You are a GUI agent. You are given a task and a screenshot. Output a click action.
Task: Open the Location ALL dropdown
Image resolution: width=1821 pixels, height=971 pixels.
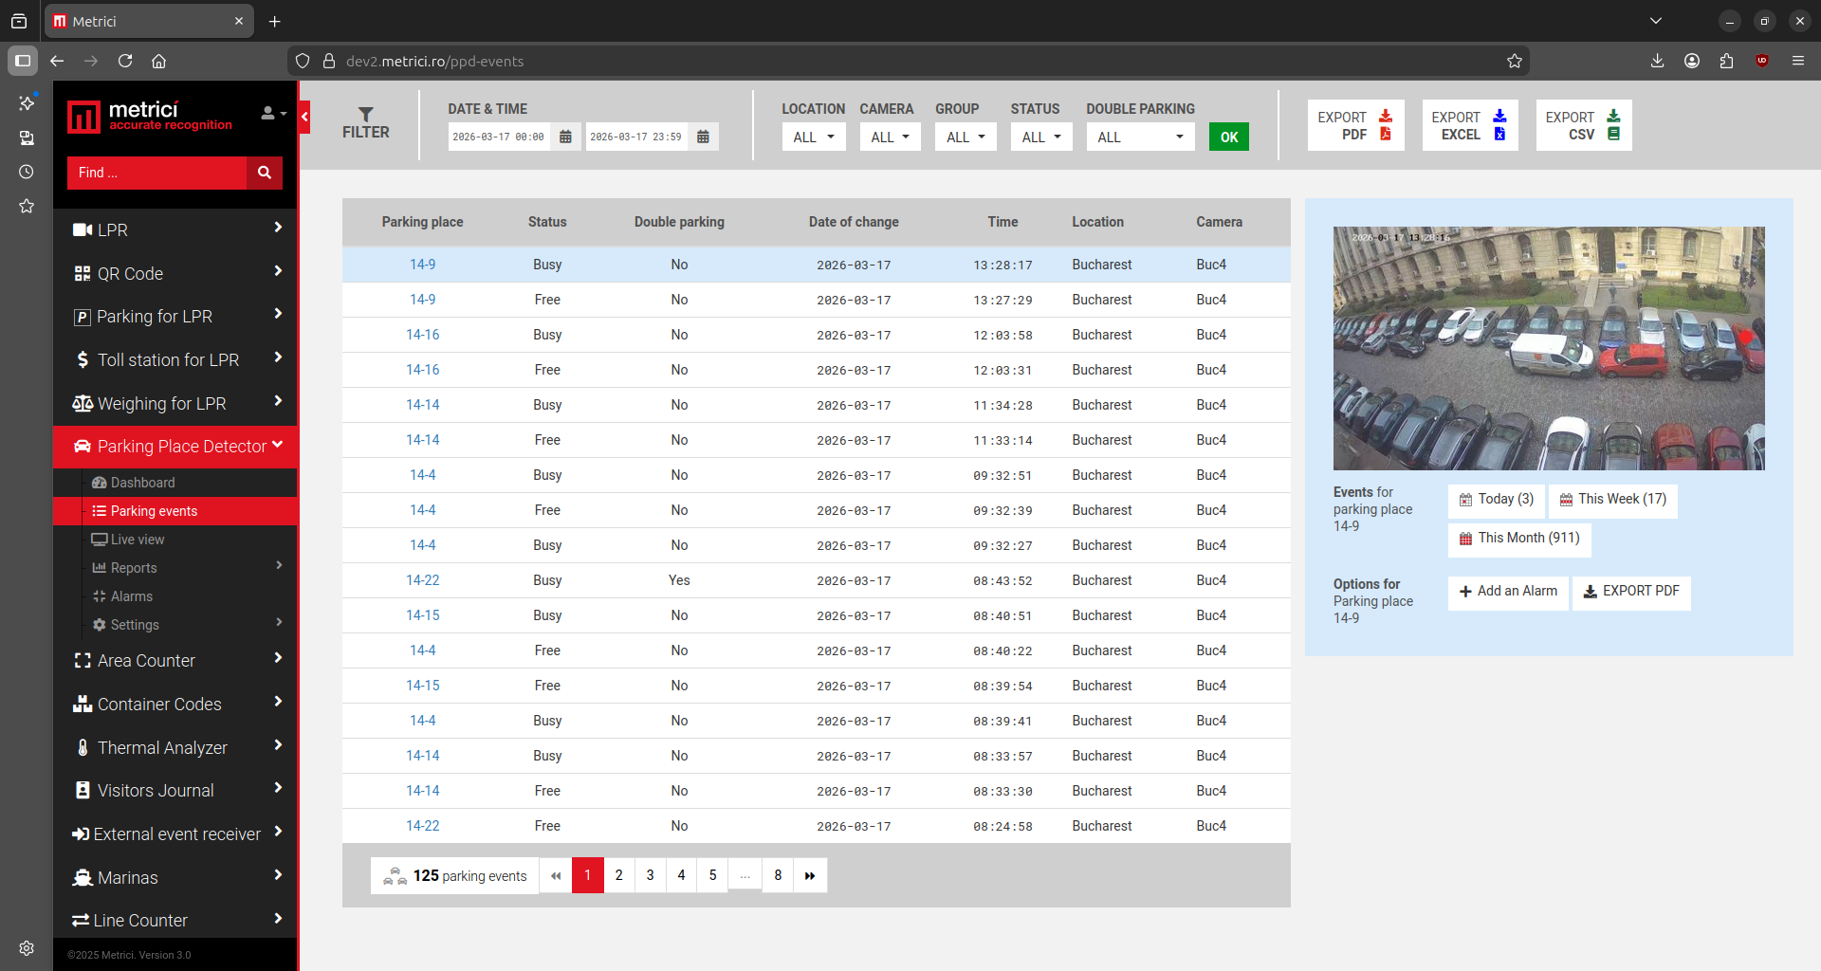click(x=814, y=137)
